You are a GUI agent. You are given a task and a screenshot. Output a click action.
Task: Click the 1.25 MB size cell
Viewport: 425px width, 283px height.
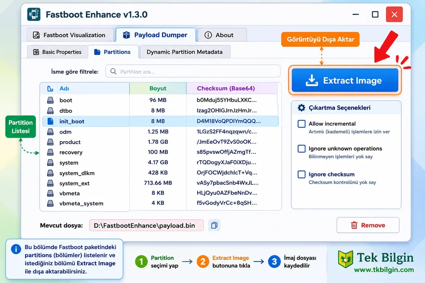(158, 132)
